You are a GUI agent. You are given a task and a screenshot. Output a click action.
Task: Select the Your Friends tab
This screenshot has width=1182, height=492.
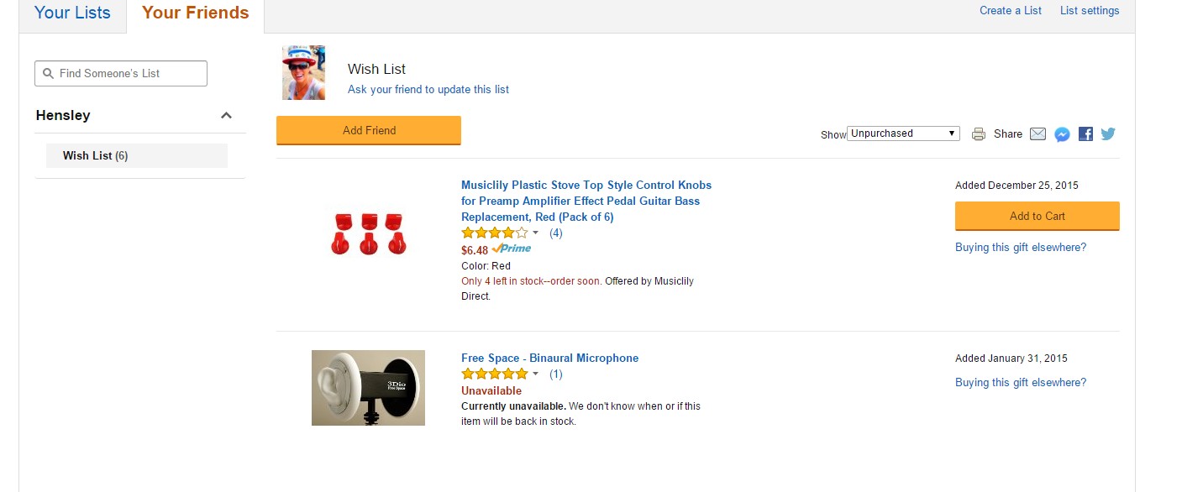click(x=195, y=13)
